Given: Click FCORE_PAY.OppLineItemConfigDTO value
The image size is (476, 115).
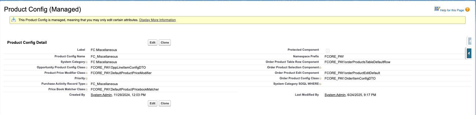Looking at the screenshot, I should pos(118,67).
